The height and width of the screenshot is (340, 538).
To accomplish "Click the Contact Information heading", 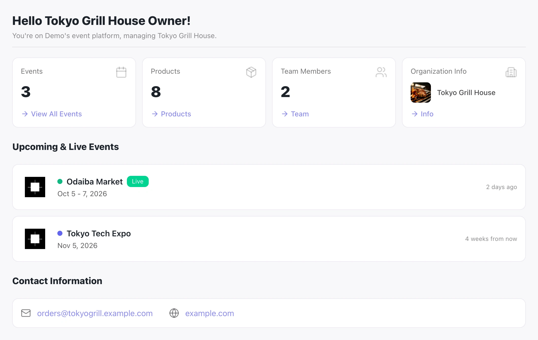I will 57,281.
